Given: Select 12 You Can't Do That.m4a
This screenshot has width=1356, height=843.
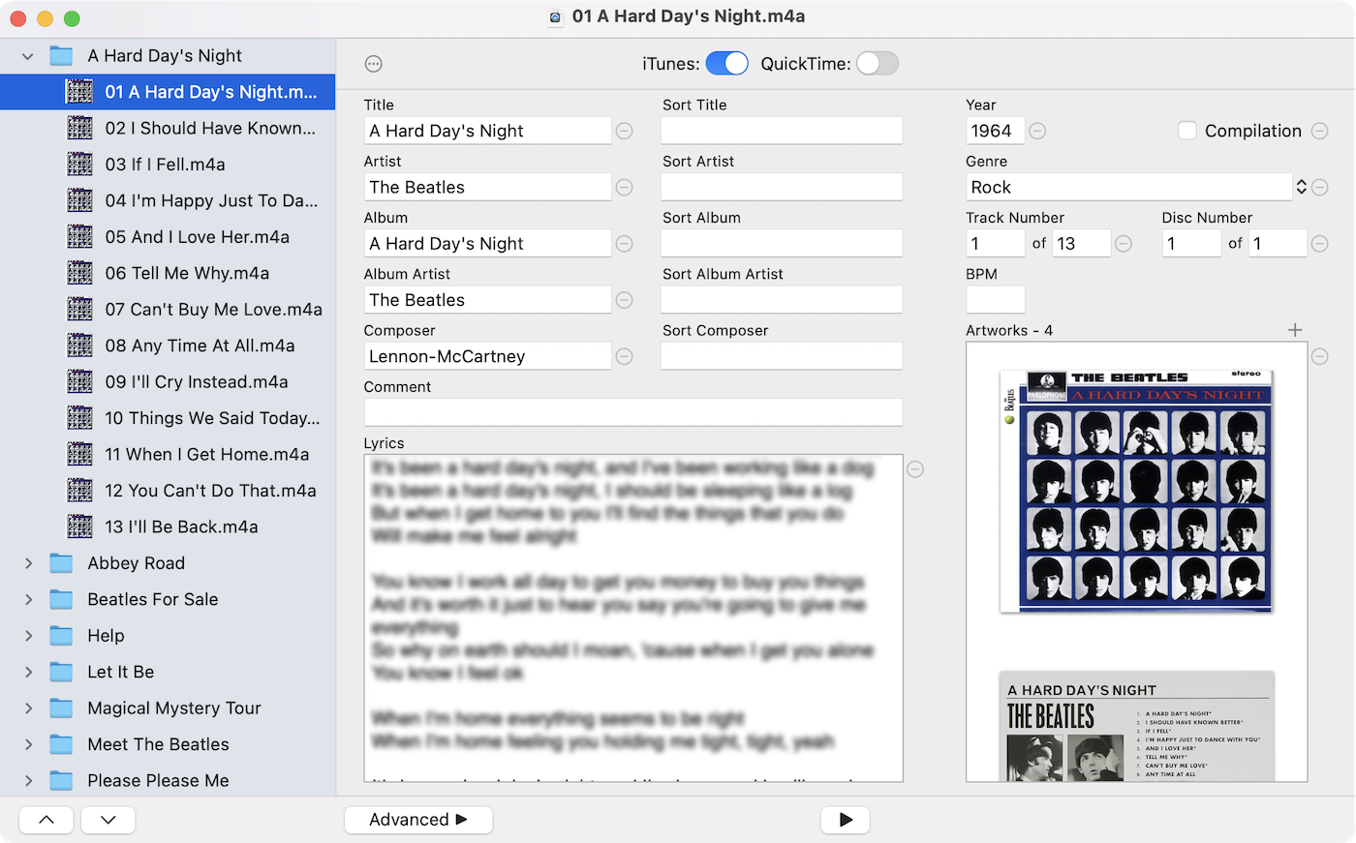Looking at the screenshot, I should (168, 491).
